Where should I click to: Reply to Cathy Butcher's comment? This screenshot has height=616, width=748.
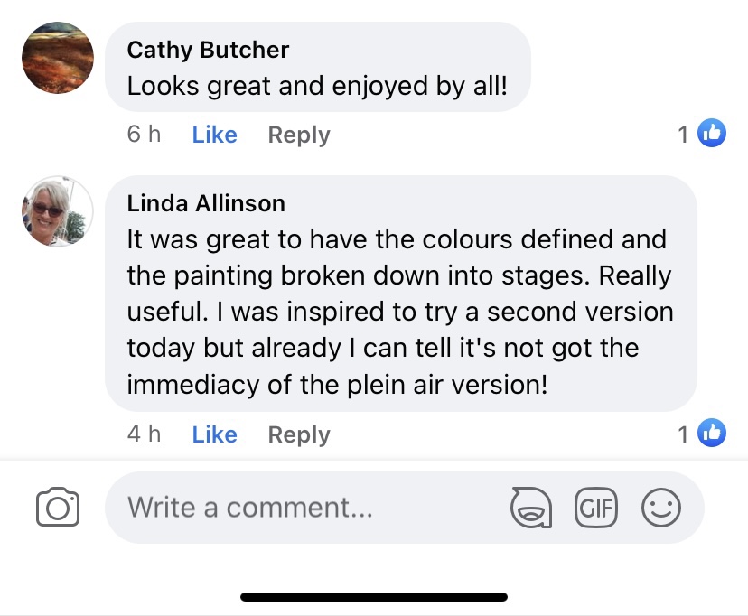299,135
